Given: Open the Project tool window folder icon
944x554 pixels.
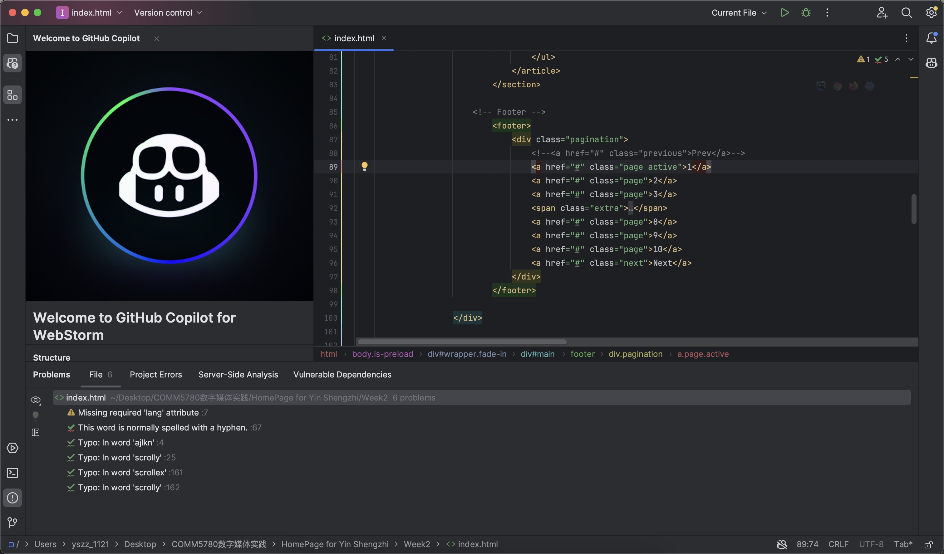Looking at the screenshot, I should point(12,38).
